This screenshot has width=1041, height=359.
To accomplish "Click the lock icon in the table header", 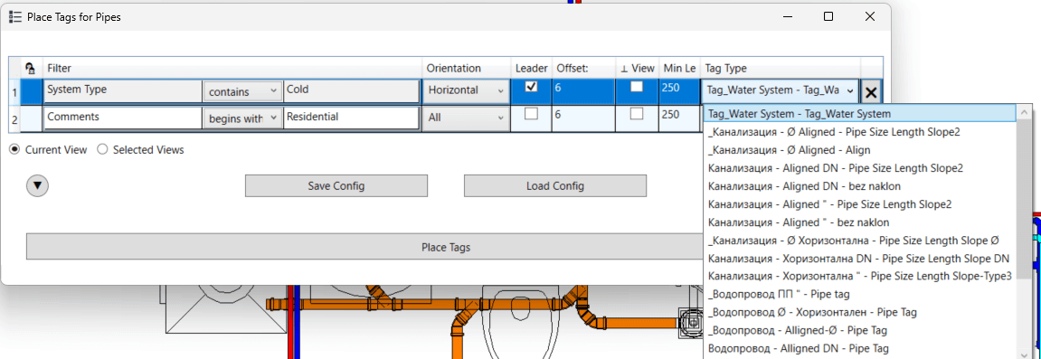I will pos(30,69).
